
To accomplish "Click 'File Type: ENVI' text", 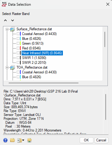I will (15, 111).
